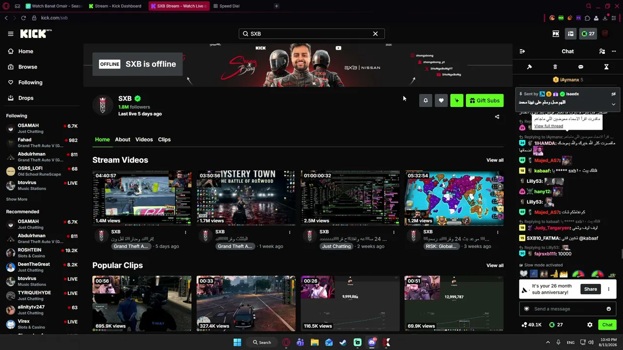623x350 pixels.
Task: Open Drops in the sidebar
Action: (26, 98)
